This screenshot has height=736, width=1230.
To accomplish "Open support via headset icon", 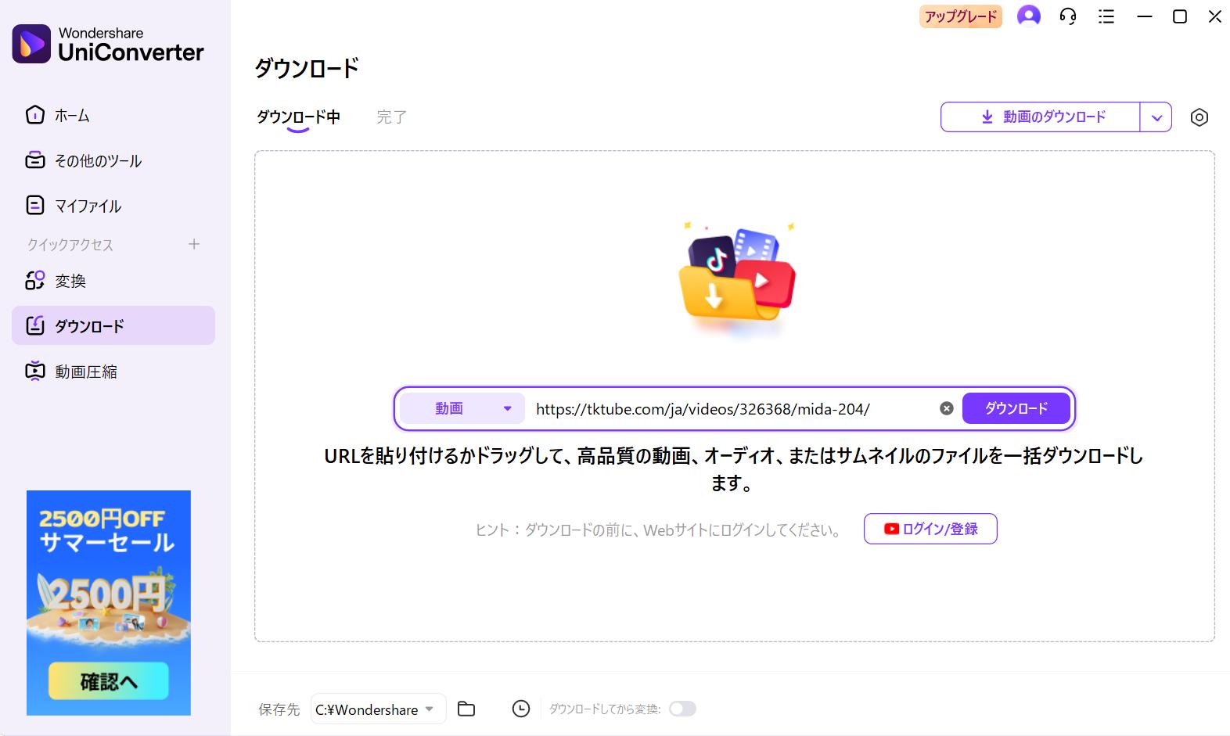I will click(x=1067, y=16).
